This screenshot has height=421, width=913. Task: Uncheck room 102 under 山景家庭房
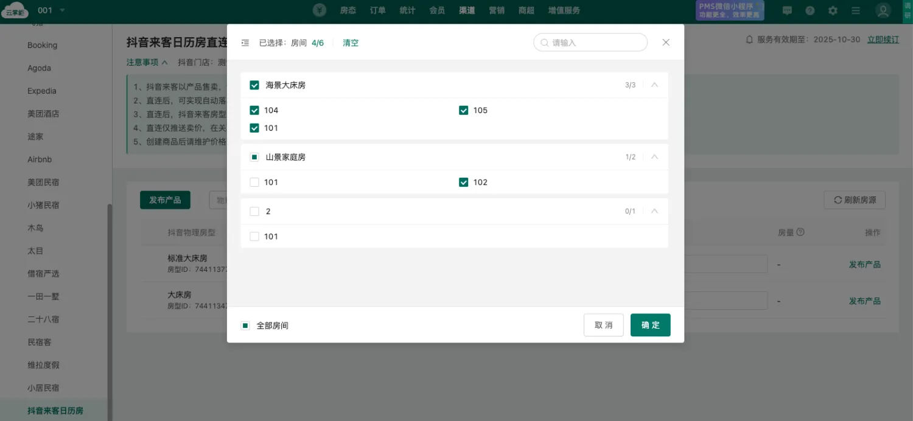pos(464,182)
